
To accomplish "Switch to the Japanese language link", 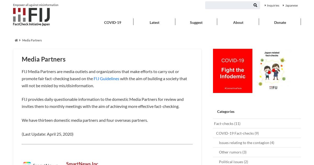I will pyautogui.click(x=291, y=5).
